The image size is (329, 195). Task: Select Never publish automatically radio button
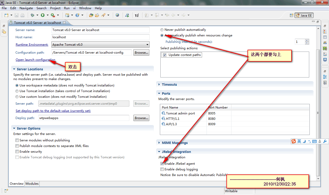(162, 30)
